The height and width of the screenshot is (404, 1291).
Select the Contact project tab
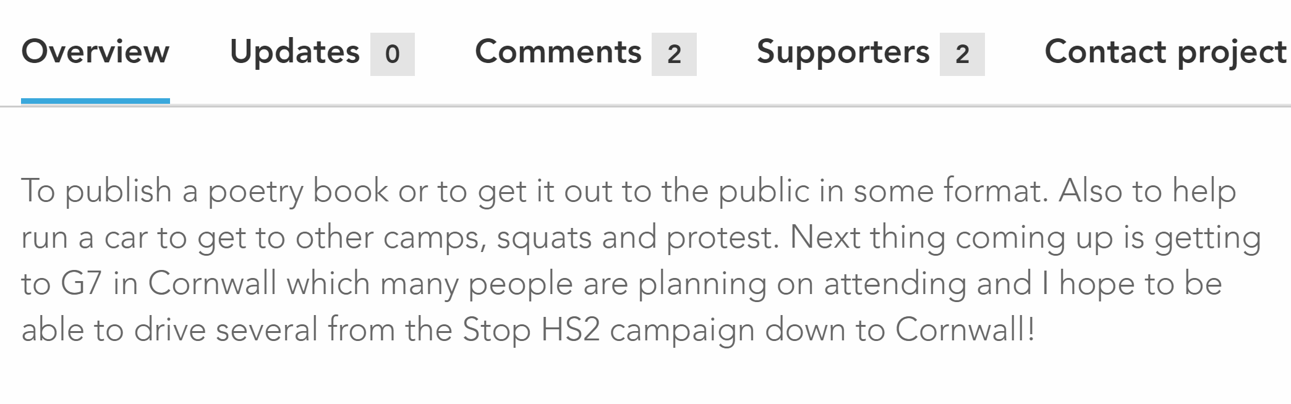(x=1165, y=52)
